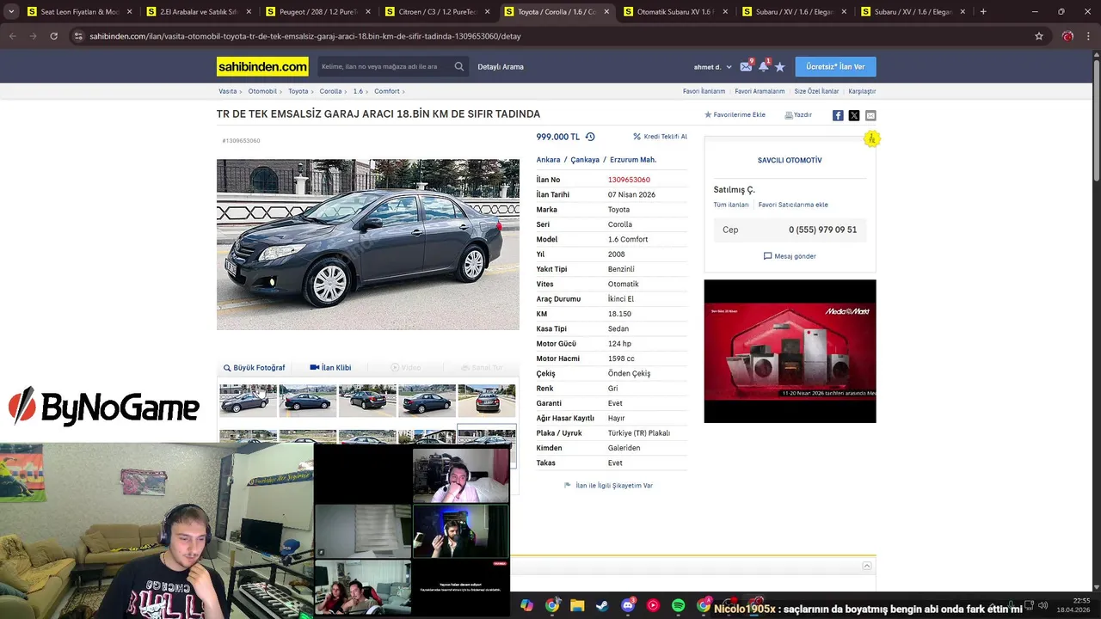This screenshot has width=1101, height=619.
Task: Share the listing on X
Action: [854, 115]
